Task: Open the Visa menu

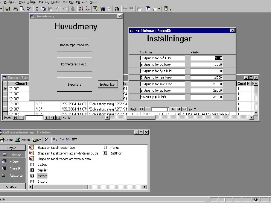Action: [x=21, y=2]
